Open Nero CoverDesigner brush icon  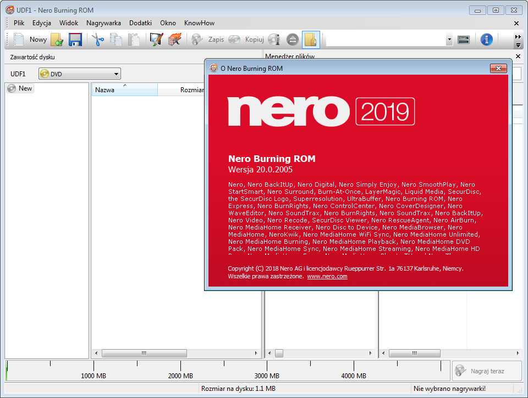point(157,40)
